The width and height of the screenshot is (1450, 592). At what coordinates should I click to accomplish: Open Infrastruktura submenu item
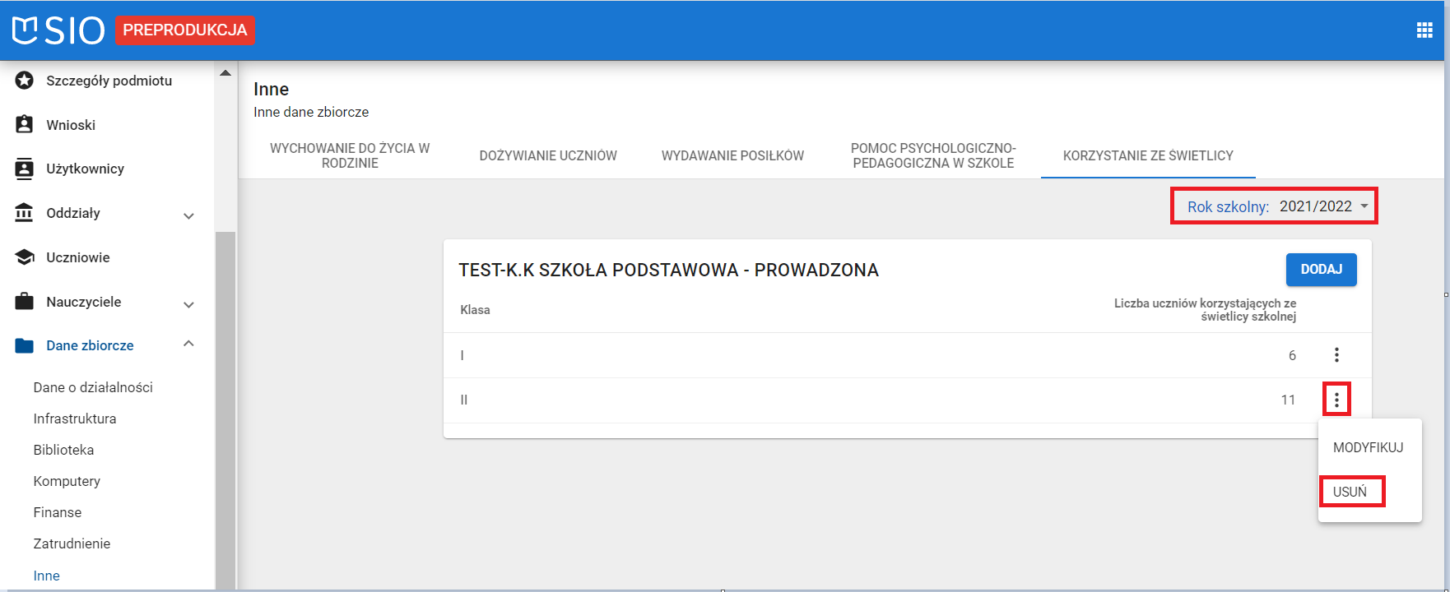coord(75,419)
